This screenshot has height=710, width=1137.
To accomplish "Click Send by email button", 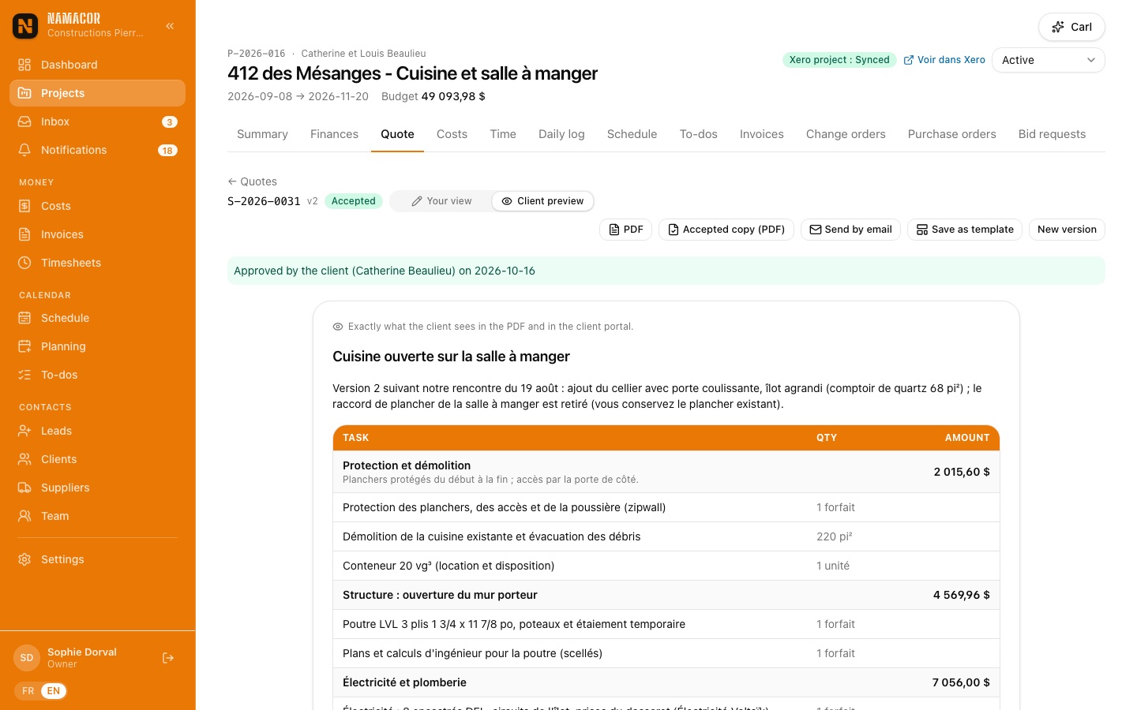I will click(x=850, y=230).
